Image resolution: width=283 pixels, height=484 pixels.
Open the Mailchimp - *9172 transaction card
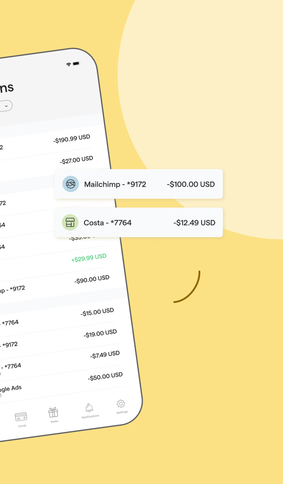coord(138,184)
